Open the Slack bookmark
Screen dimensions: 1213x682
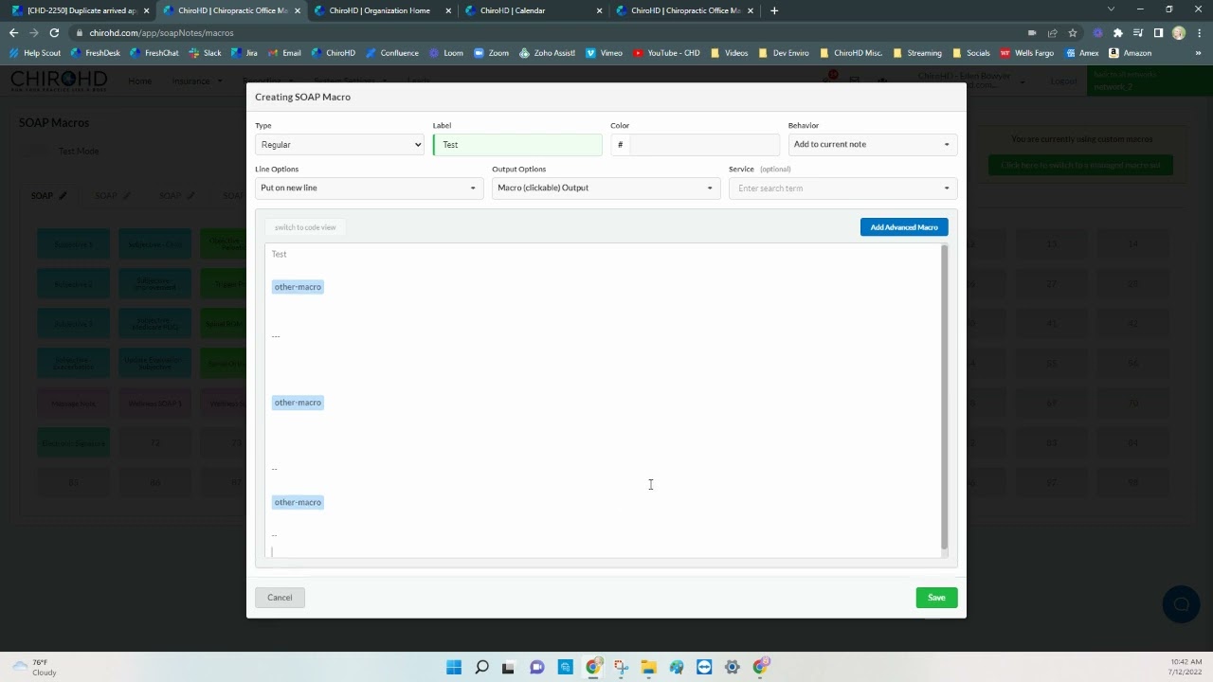205,53
